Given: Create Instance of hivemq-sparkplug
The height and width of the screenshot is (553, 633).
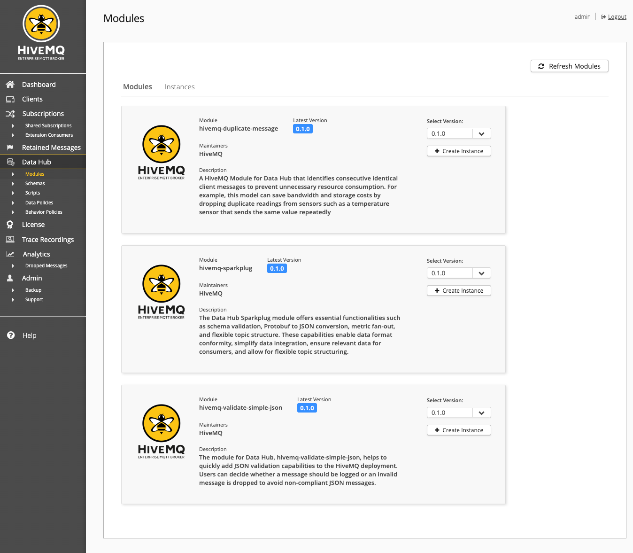Looking at the screenshot, I should [459, 291].
